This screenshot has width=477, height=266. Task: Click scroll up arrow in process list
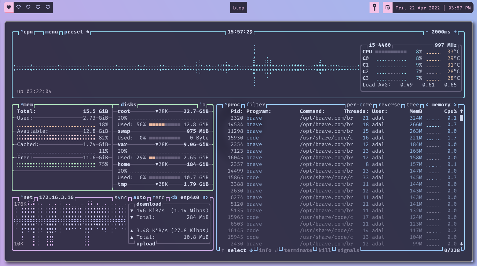[461, 111]
